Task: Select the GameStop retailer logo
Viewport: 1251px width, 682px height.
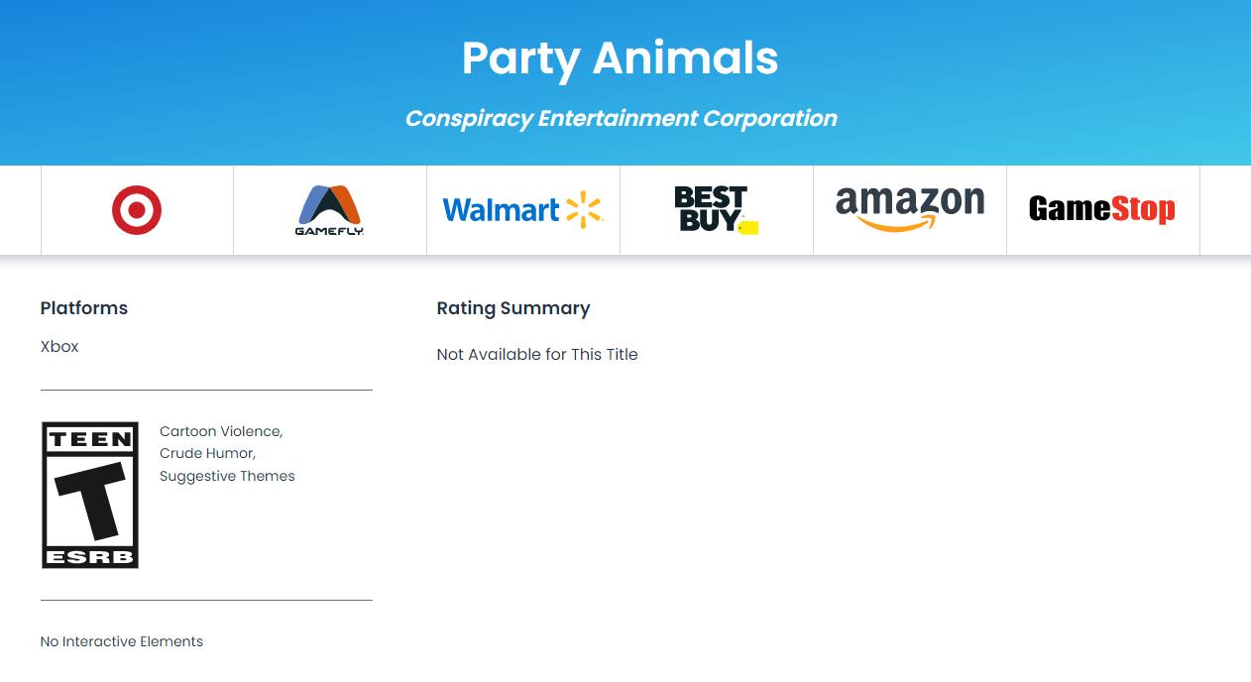Action: [1102, 209]
